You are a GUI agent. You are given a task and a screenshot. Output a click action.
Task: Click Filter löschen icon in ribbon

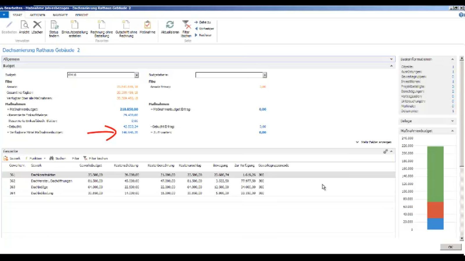point(186,25)
